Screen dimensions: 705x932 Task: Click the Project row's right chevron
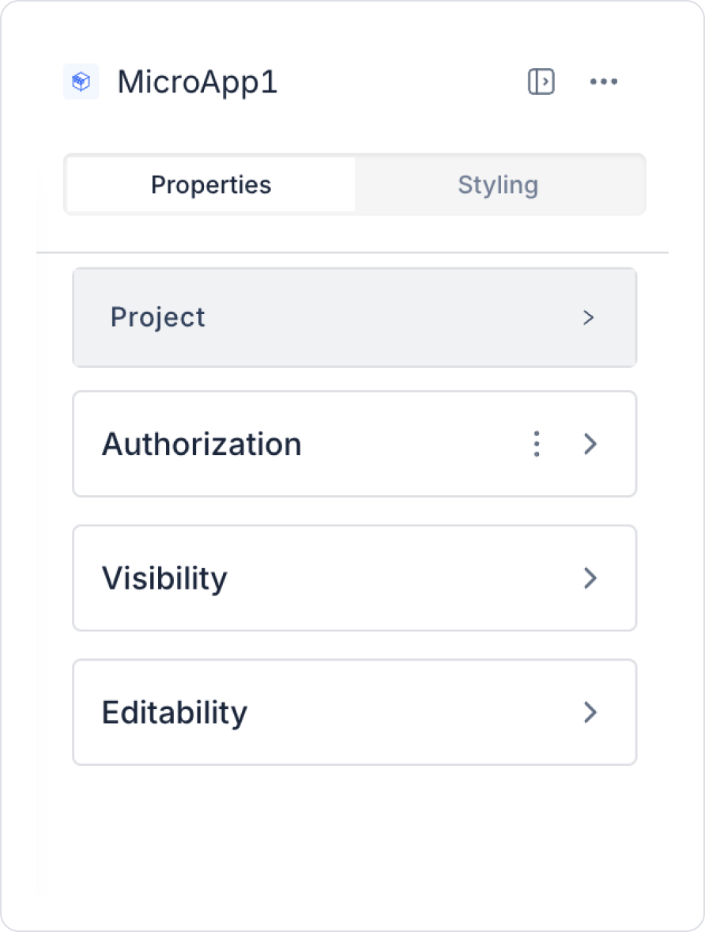click(x=588, y=317)
